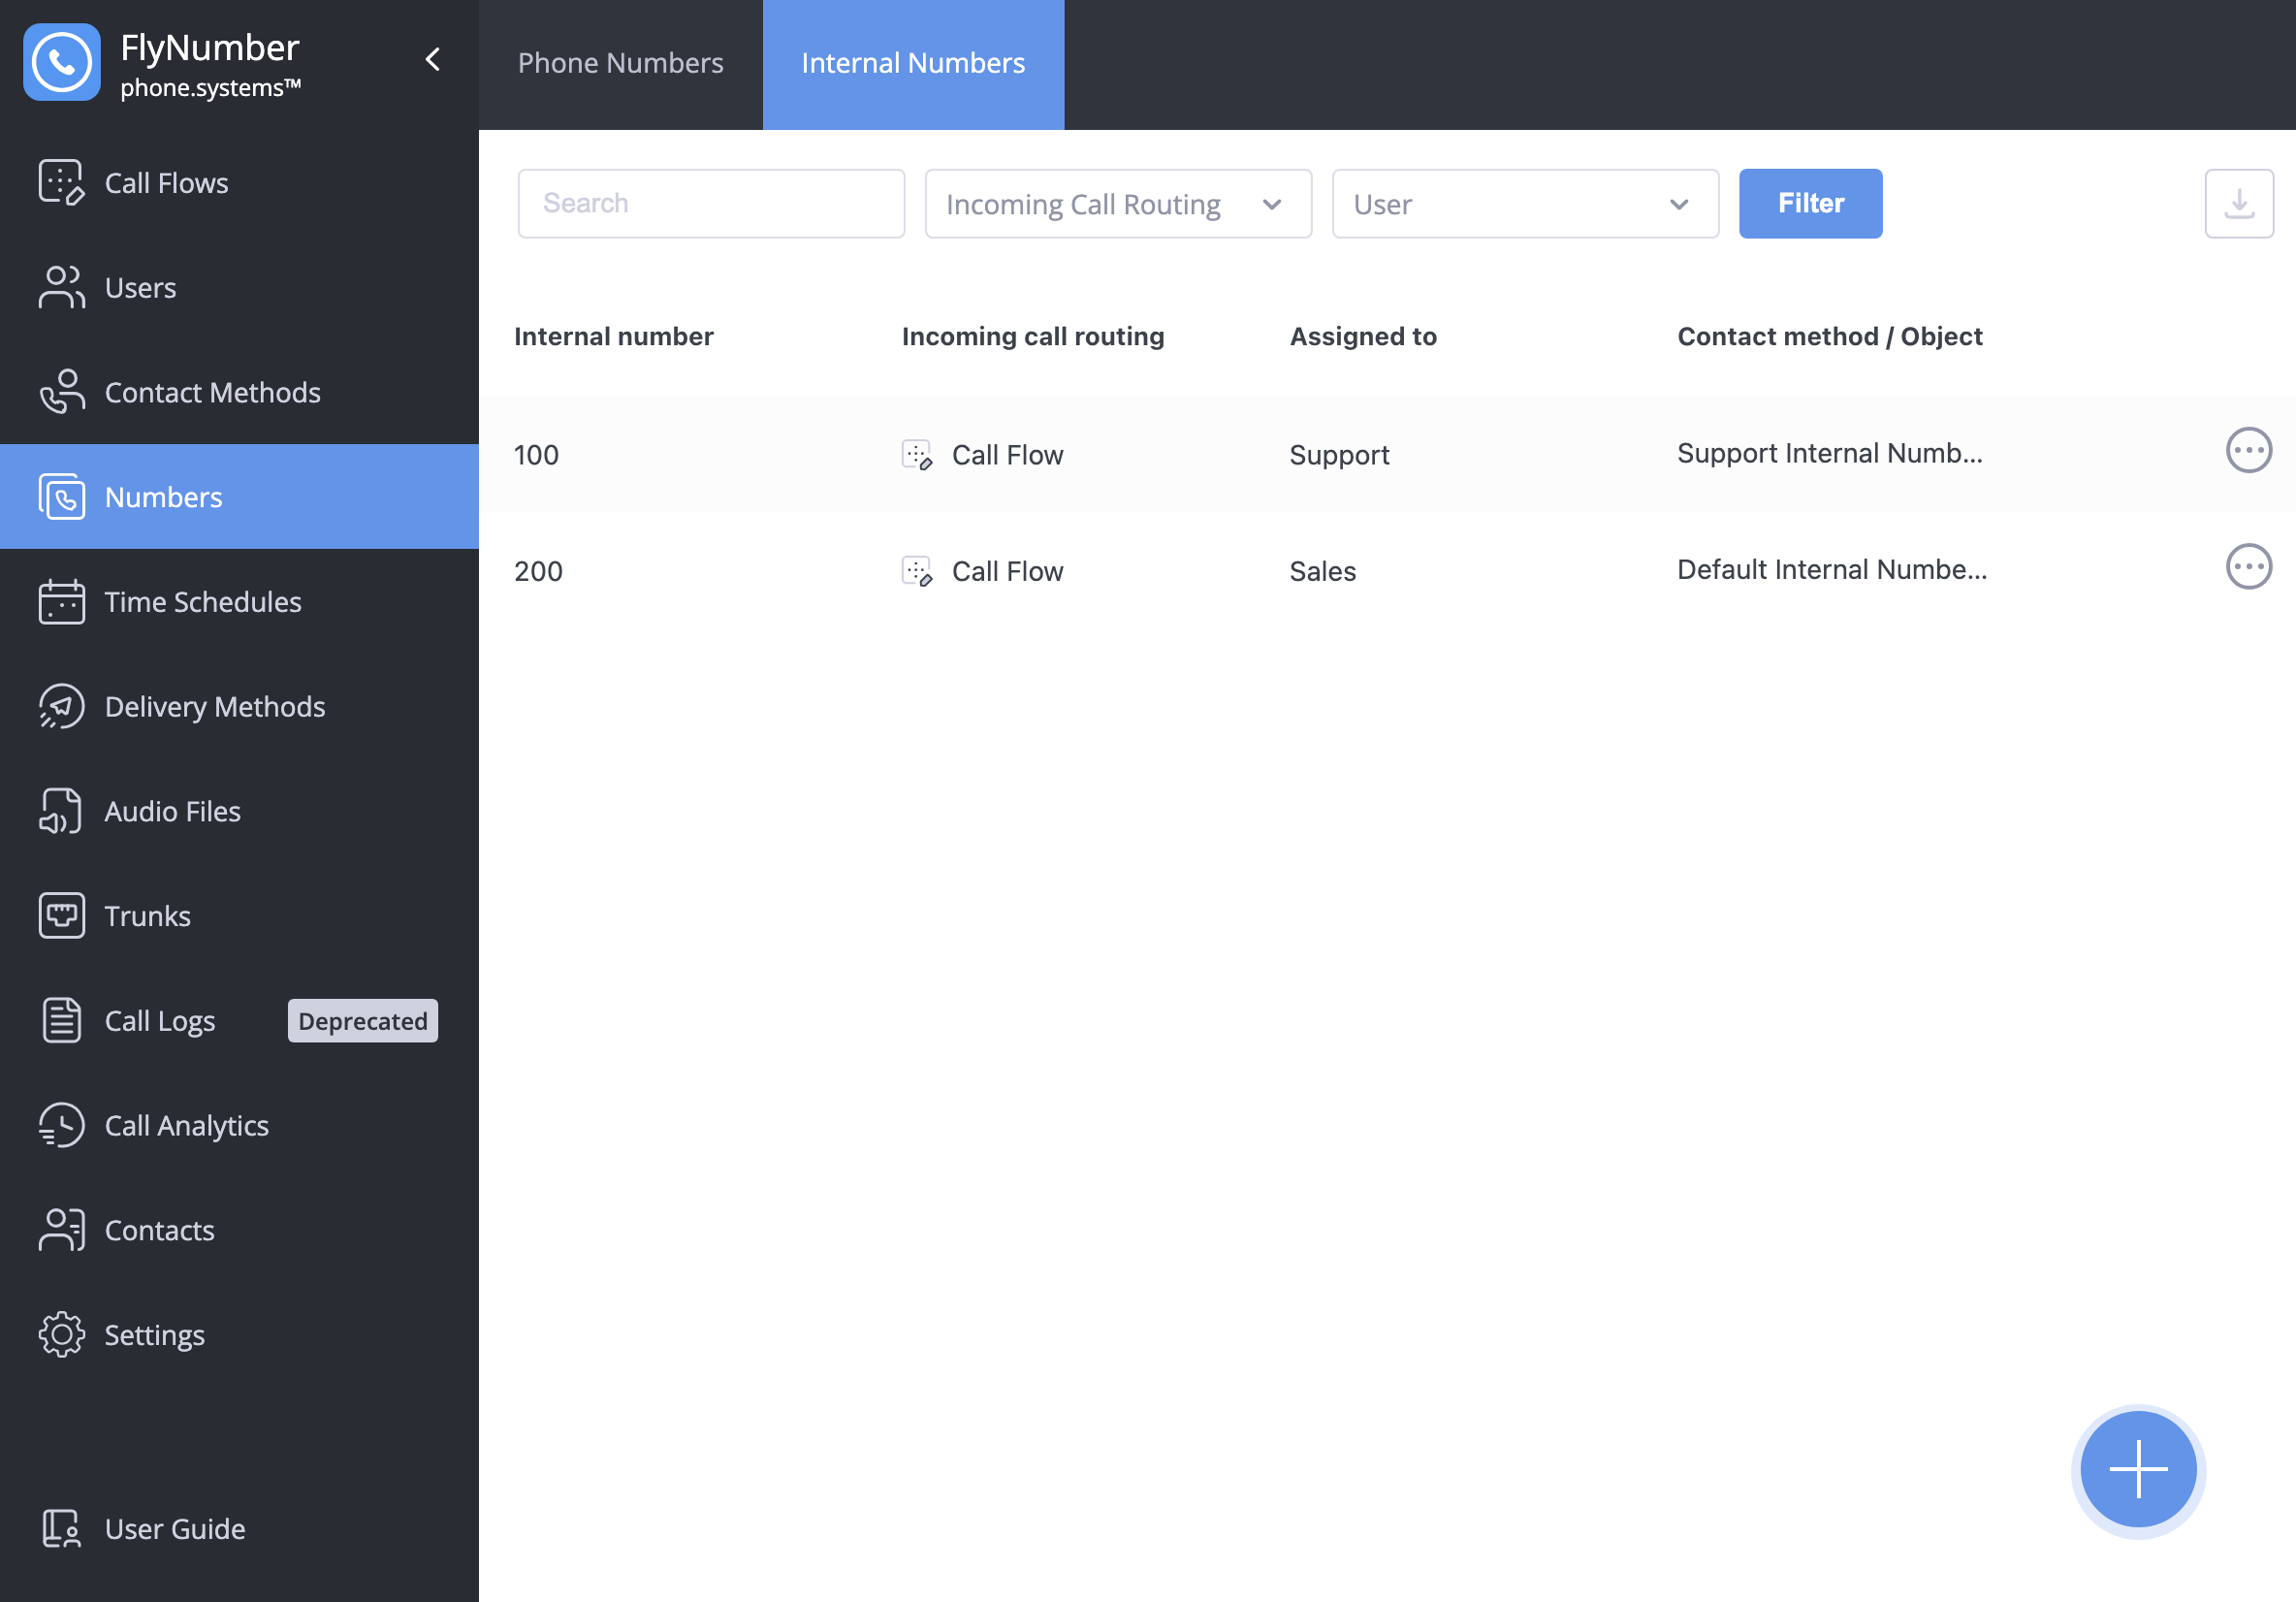Go to Users menu item

(x=239, y=288)
